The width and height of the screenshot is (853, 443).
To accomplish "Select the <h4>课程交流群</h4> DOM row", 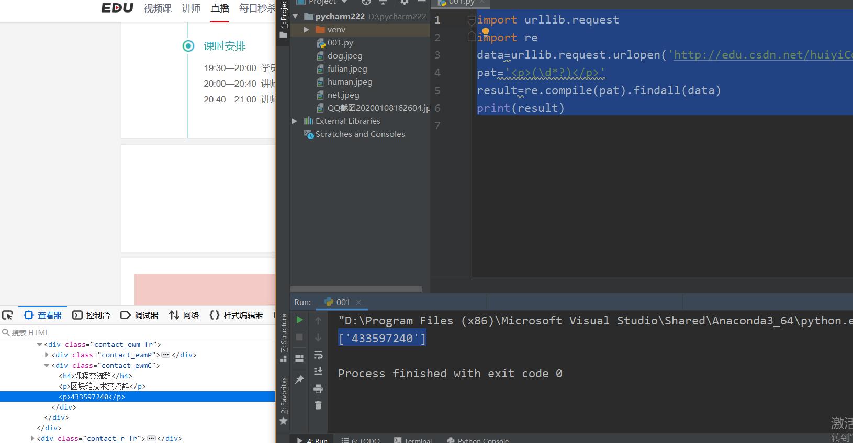I will point(138,376).
